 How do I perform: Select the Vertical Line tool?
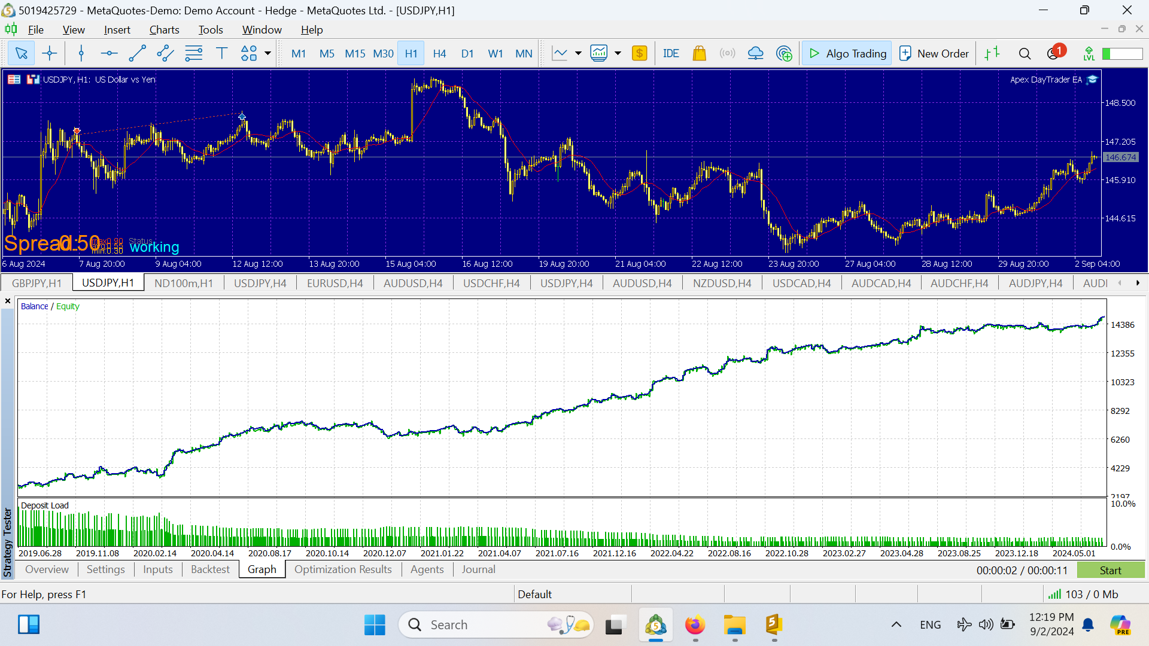pos(81,53)
